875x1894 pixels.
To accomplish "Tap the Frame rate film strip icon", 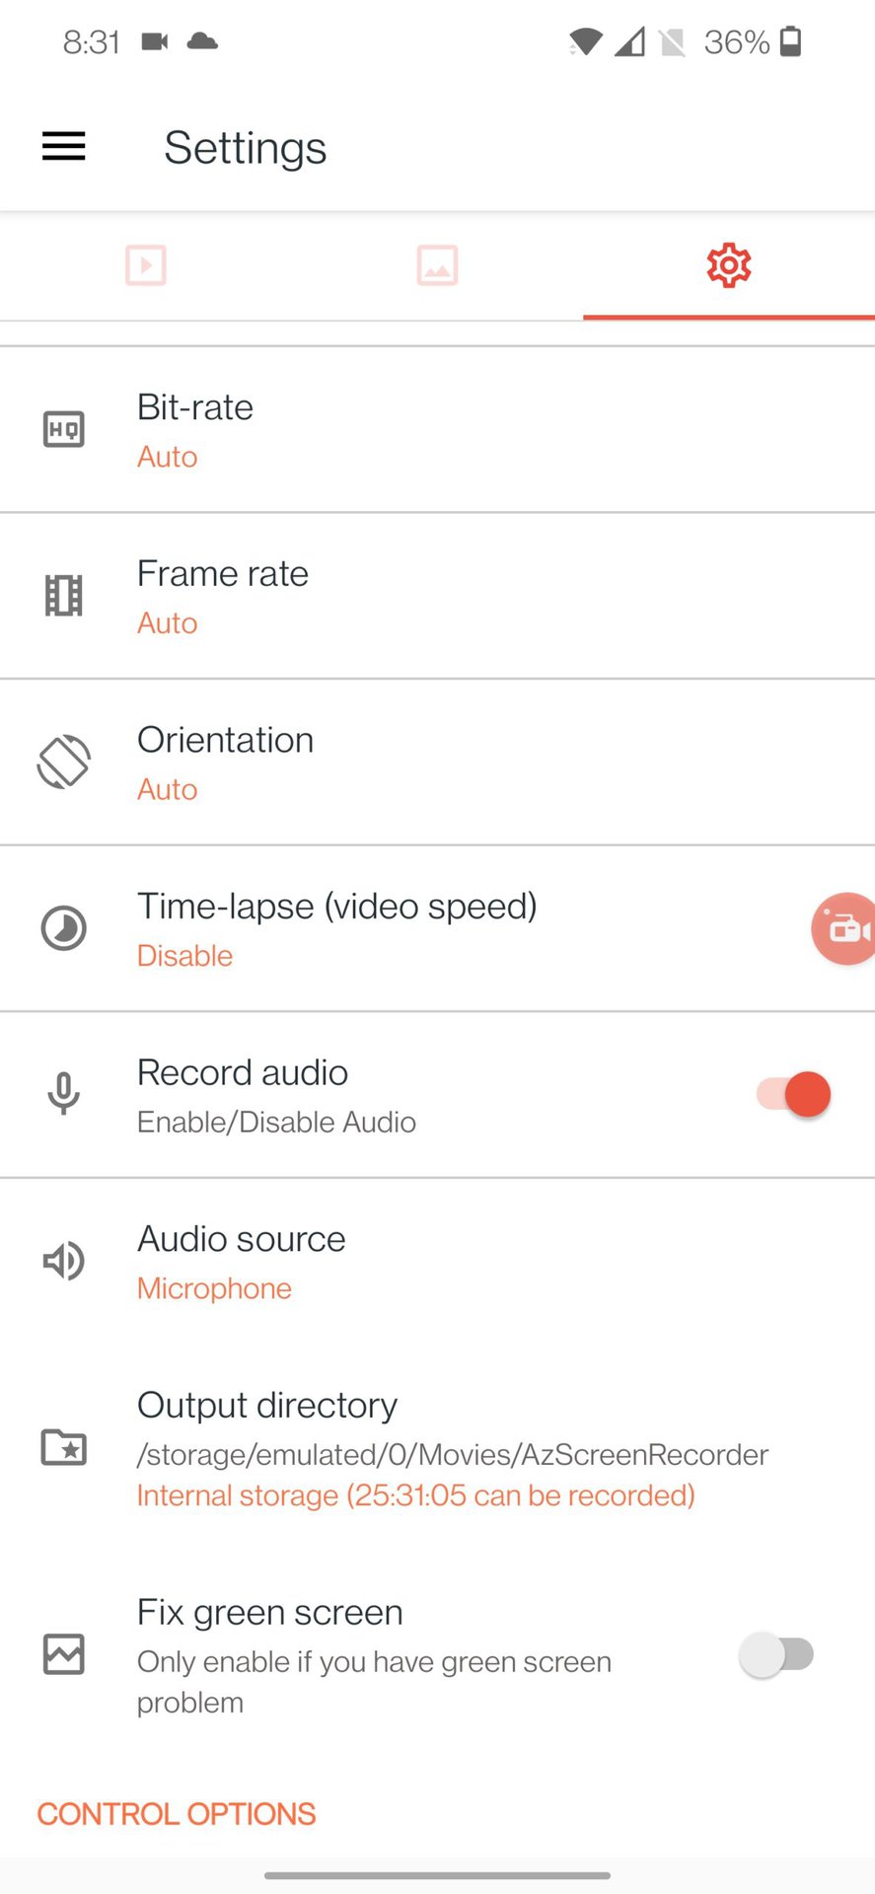I will [64, 596].
